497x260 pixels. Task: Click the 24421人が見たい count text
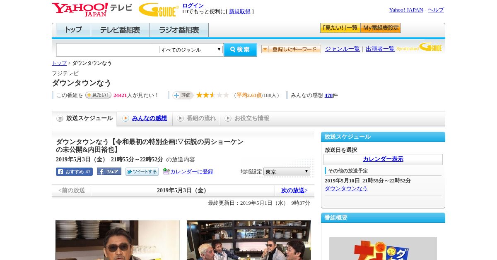point(136,95)
